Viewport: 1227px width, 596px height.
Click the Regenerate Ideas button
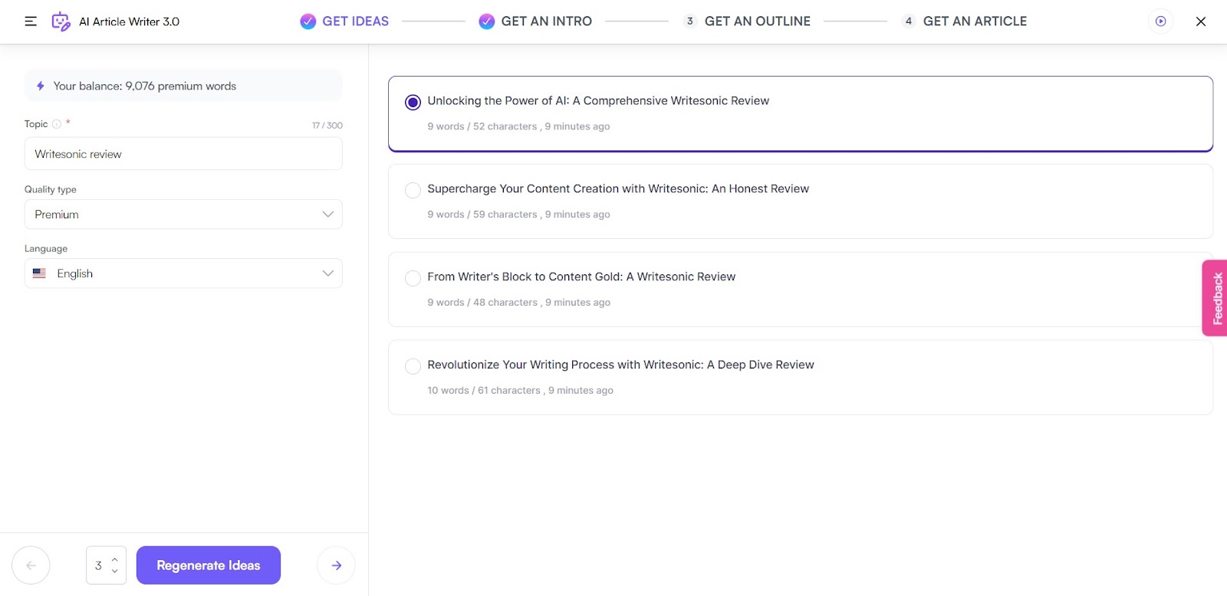point(209,565)
